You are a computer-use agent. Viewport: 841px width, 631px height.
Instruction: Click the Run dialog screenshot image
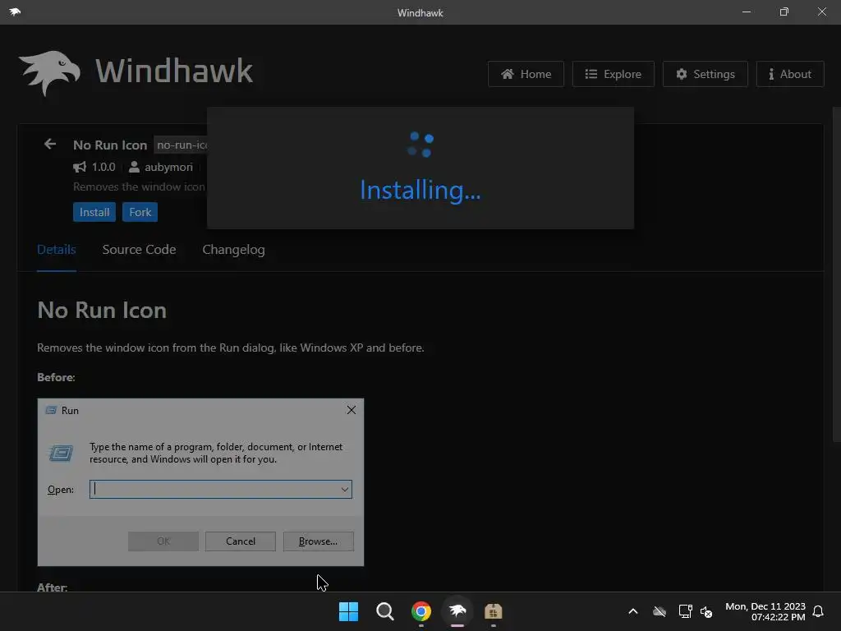tap(200, 481)
